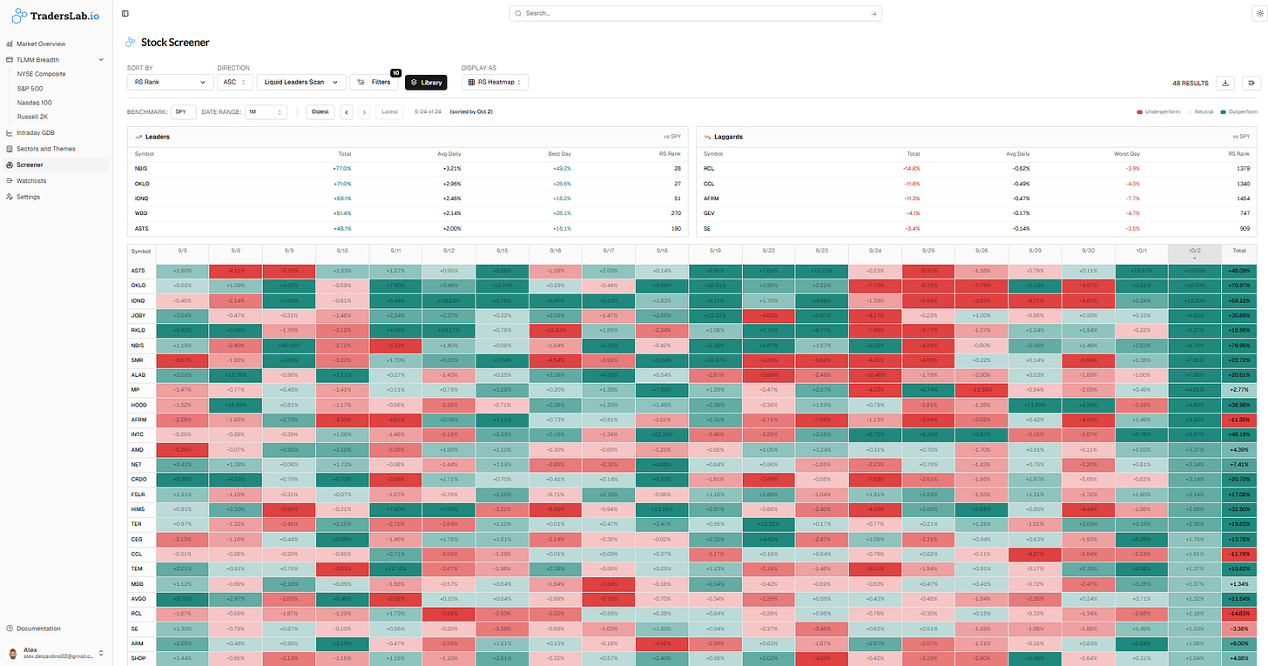
Task: Go to previous page of heatmap dates
Action: (347, 111)
